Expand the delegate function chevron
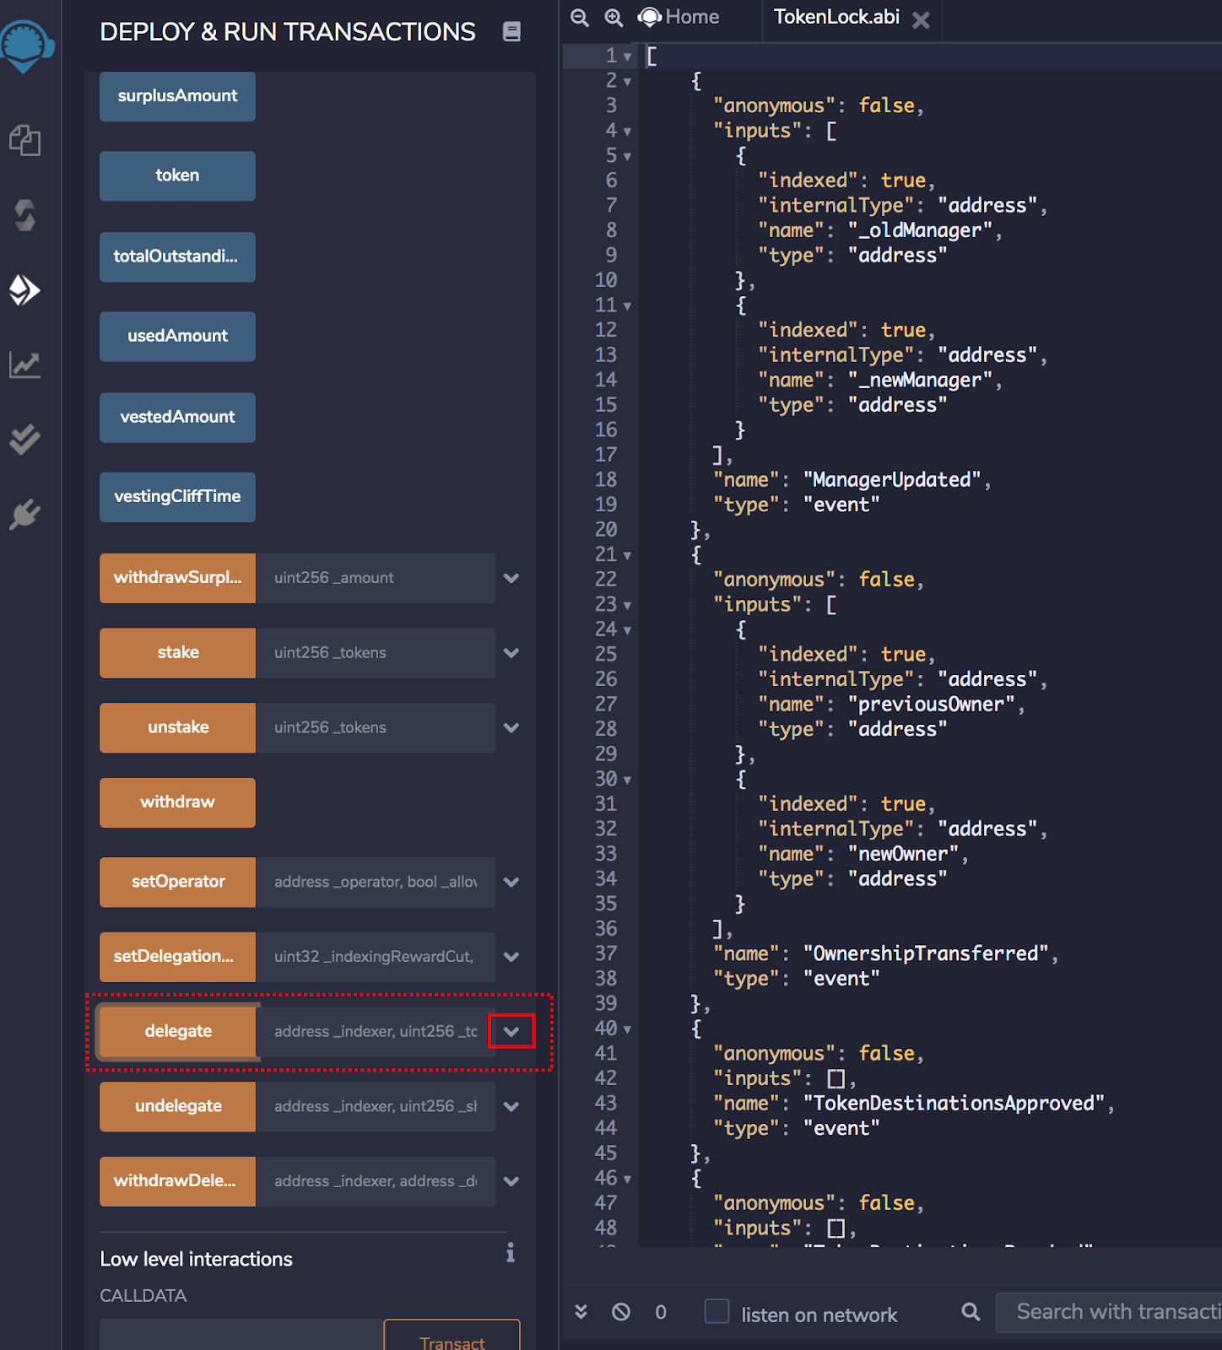The image size is (1222, 1350). pyautogui.click(x=511, y=1031)
